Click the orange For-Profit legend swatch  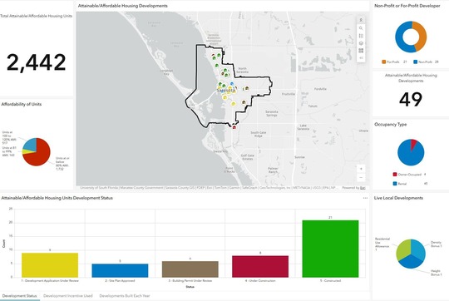click(x=384, y=62)
